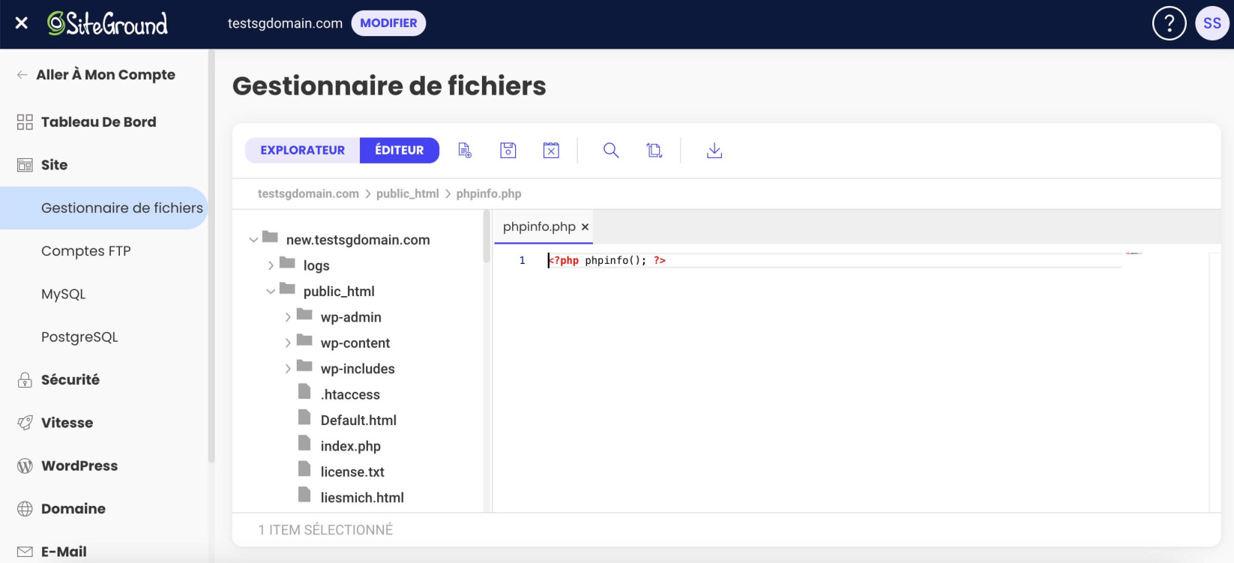Click the logs folder icon
Image resolution: width=1234 pixels, height=563 pixels.
[x=287, y=262]
